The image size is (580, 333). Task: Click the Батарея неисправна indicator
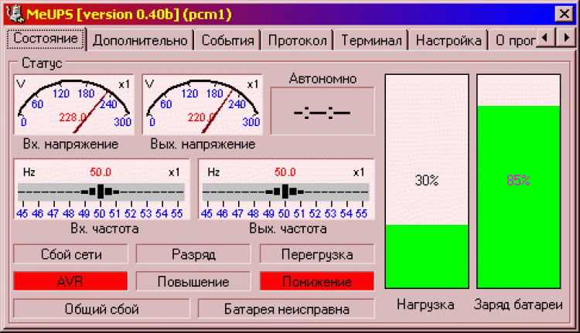[x=286, y=309]
